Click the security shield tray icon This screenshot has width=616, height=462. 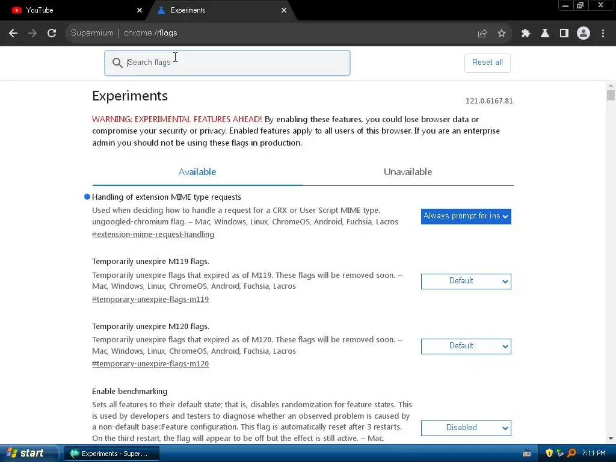[x=549, y=453]
